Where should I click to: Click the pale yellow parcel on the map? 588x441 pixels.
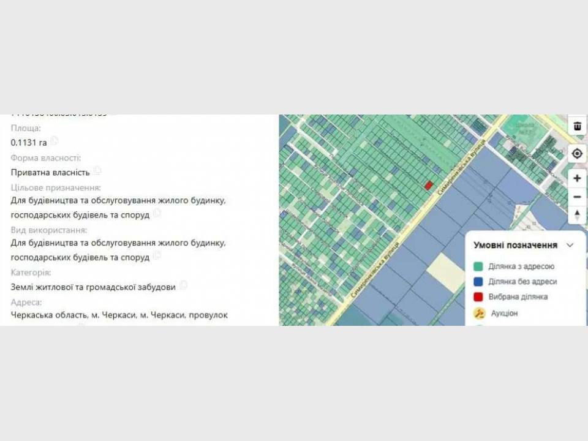pos(445,273)
